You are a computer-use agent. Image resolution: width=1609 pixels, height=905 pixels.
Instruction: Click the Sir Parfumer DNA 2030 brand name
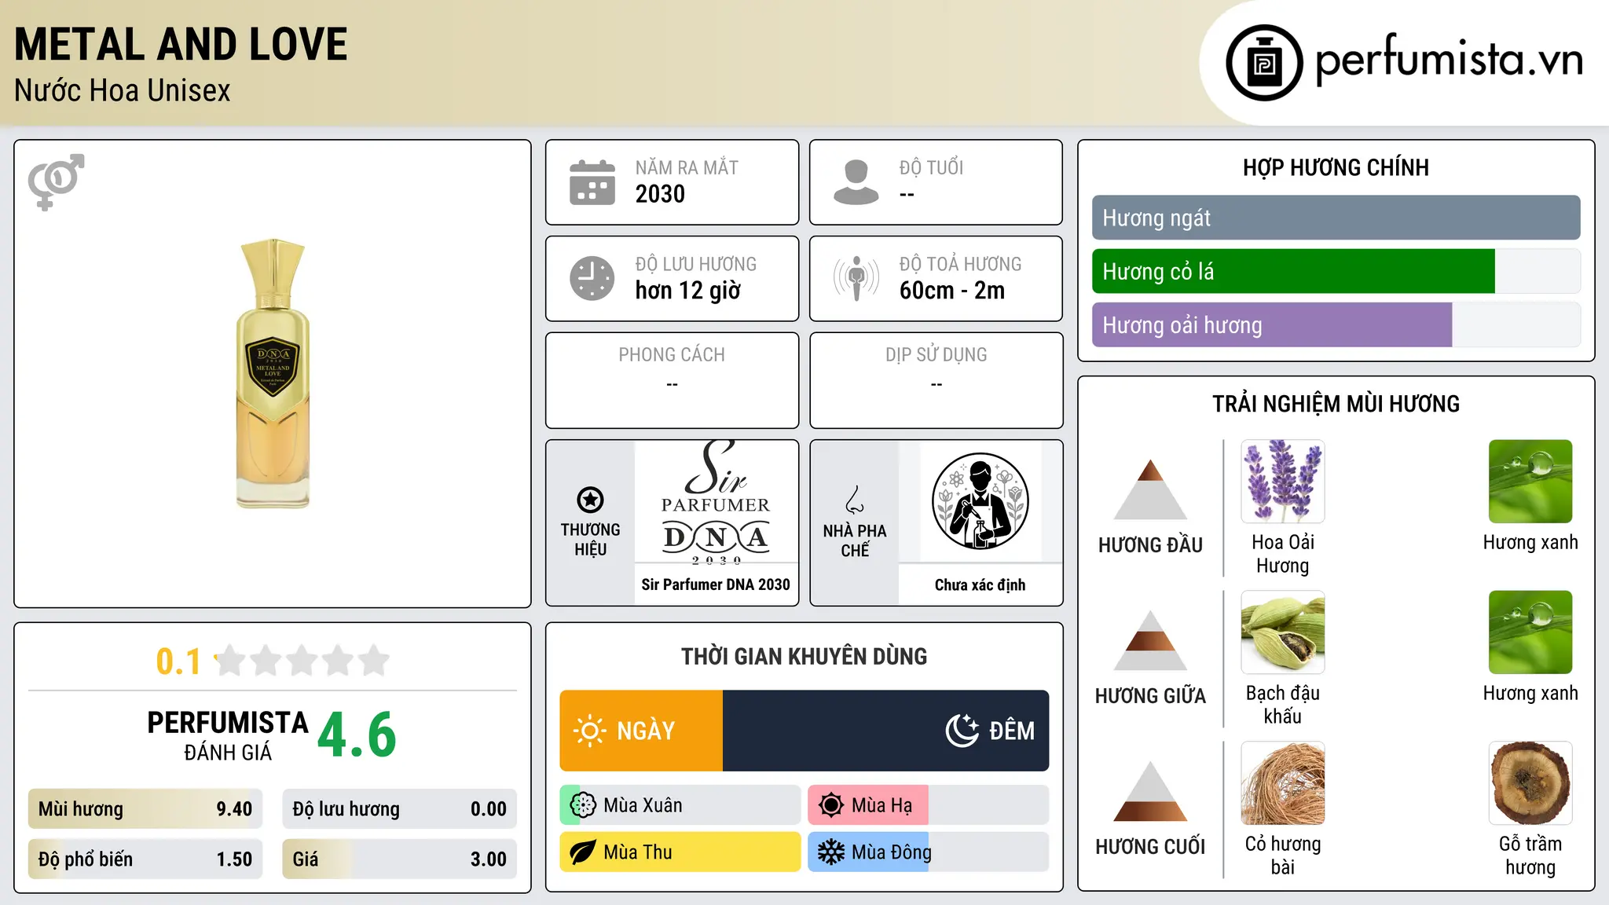(x=716, y=584)
